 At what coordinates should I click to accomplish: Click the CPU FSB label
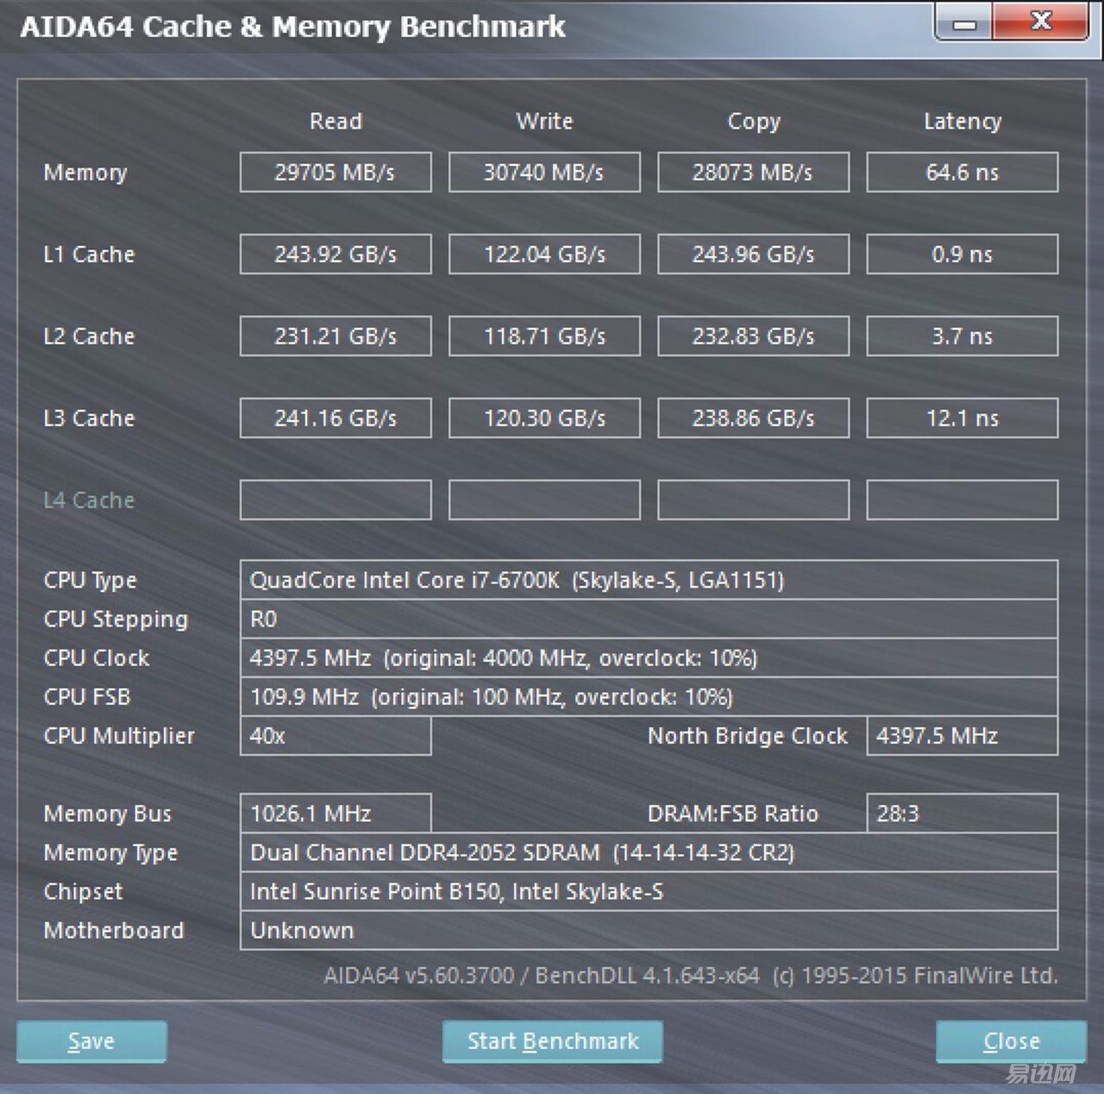click(87, 696)
